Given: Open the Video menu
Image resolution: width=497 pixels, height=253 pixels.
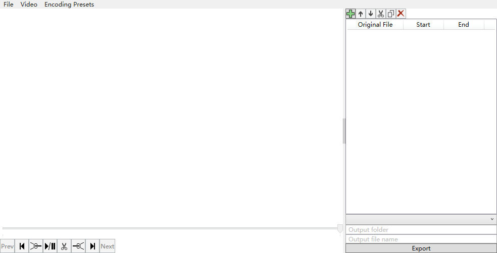Looking at the screenshot, I should [29, 5].
